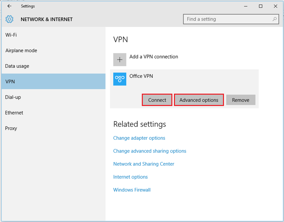Open Advanced options for Office VPN
The height and width of the screenshot is (222, 284).
199,100
